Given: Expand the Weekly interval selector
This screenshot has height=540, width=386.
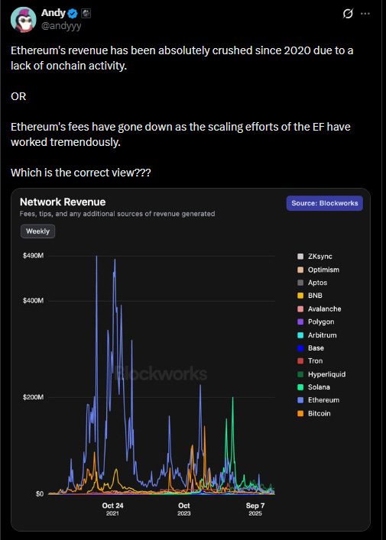Looking at the screenshot, I should [x=38, y=231].
